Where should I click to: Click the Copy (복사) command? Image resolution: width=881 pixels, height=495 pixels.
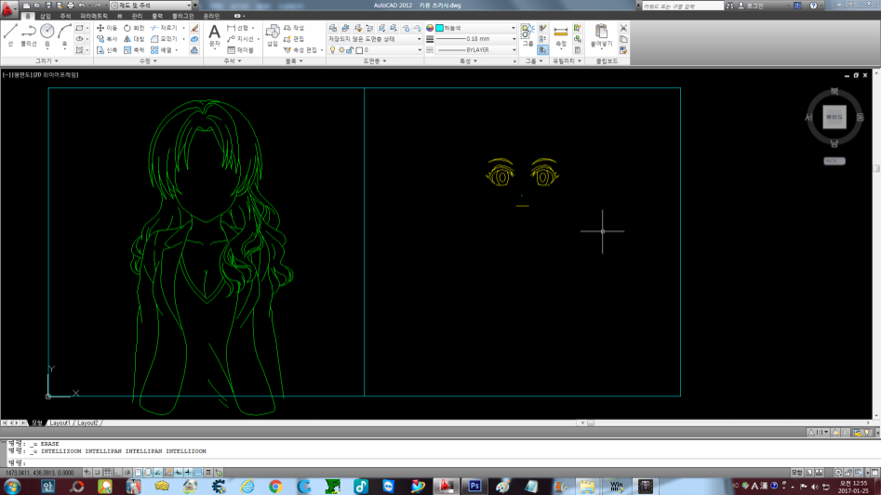[x=107, y=39]
